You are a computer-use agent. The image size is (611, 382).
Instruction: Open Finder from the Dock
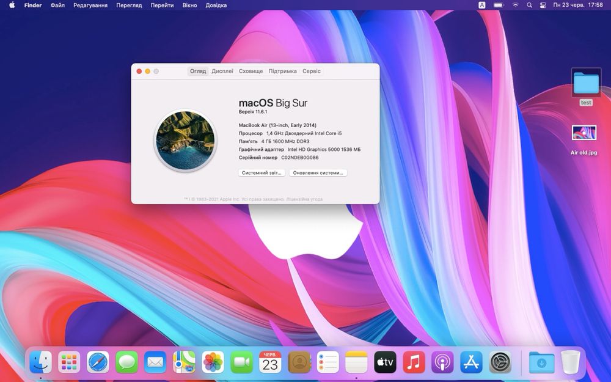tap(40, 362)
